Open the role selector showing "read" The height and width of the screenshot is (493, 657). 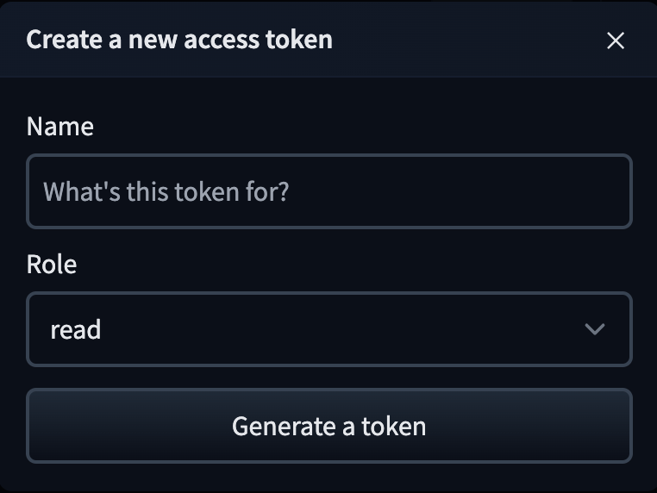(328, 329)
